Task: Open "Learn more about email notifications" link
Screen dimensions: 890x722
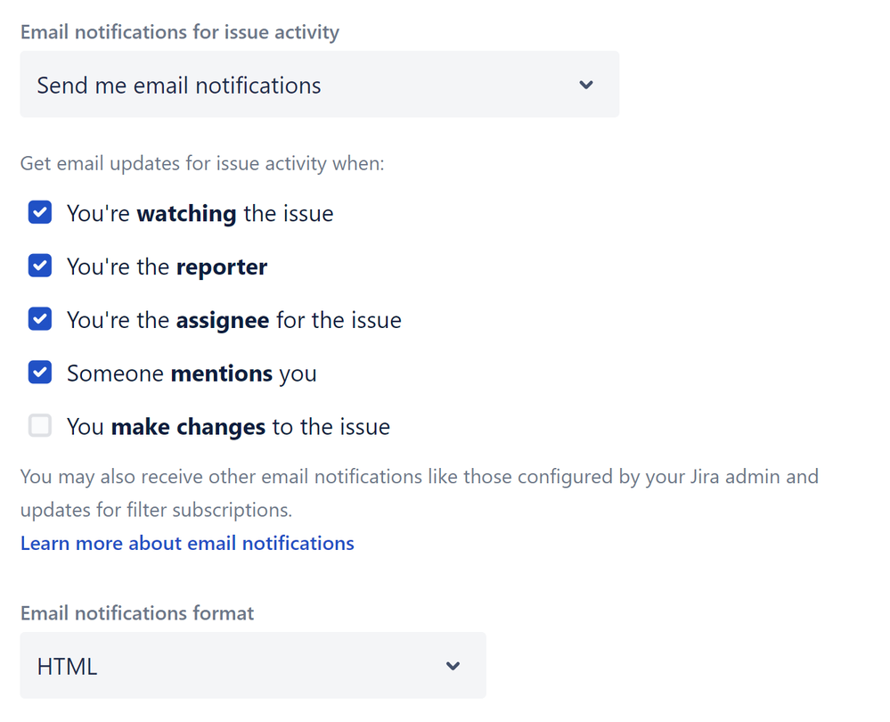Action: [x=187, y=543]
